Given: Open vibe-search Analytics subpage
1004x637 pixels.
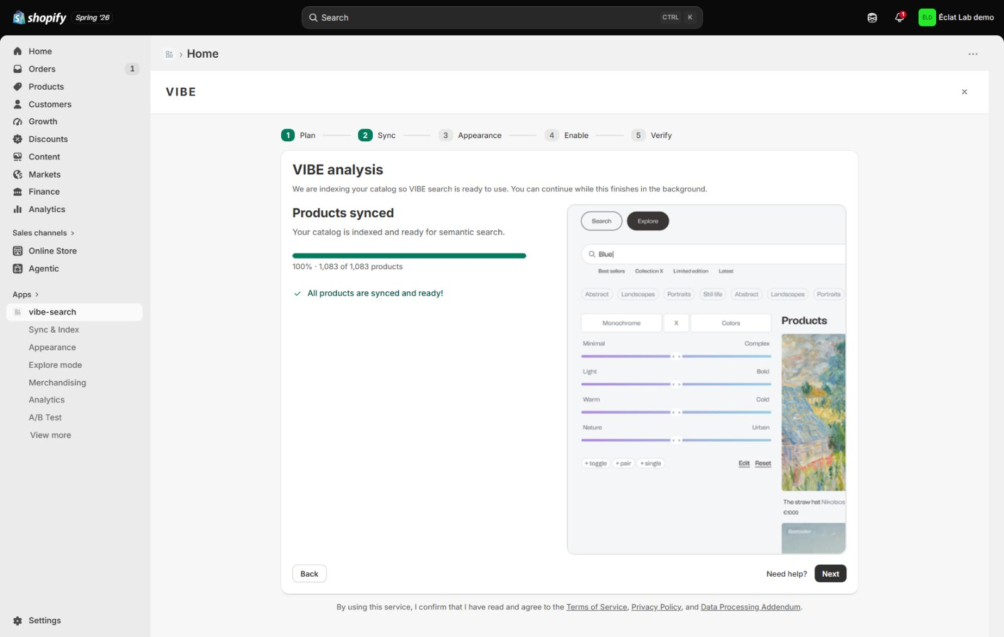Looking at the screenshot, I should pos(46,400).
